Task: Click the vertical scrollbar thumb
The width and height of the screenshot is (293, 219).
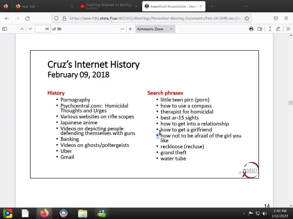Action: click(291, 103)
